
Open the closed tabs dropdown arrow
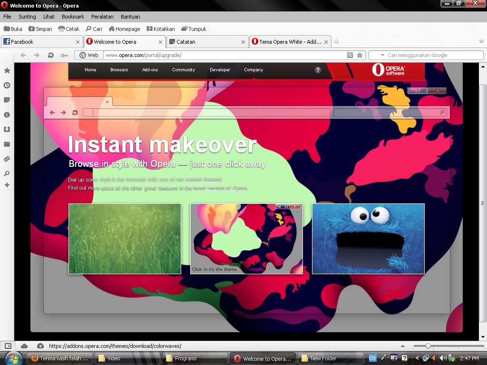click(481, 41)
